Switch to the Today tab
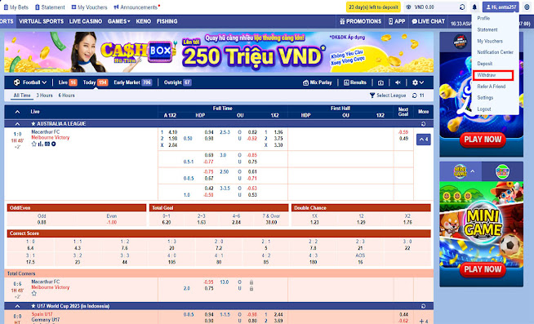The width and height of the screenshot is (534, 324). click(x=95, y=82)
